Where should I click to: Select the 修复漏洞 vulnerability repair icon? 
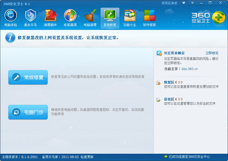[70, 15]
